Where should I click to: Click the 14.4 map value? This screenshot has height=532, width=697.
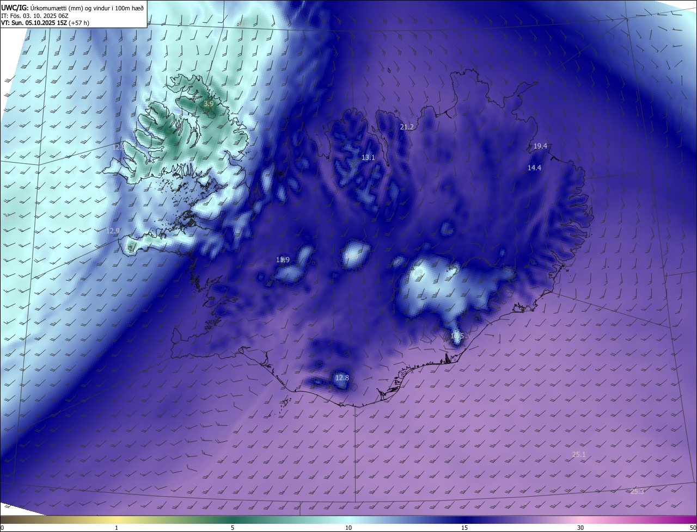point(534,168)
